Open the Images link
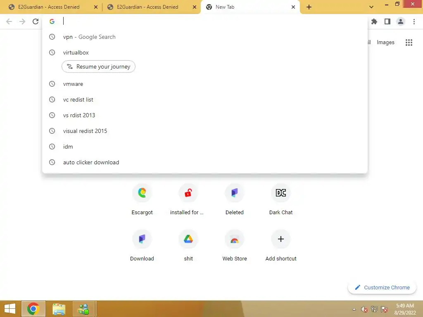Screen dimensions: 423x317 385,43
